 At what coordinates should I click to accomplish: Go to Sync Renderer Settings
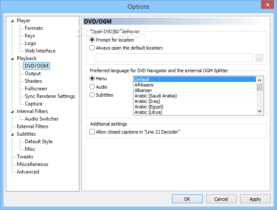(50, 96)
